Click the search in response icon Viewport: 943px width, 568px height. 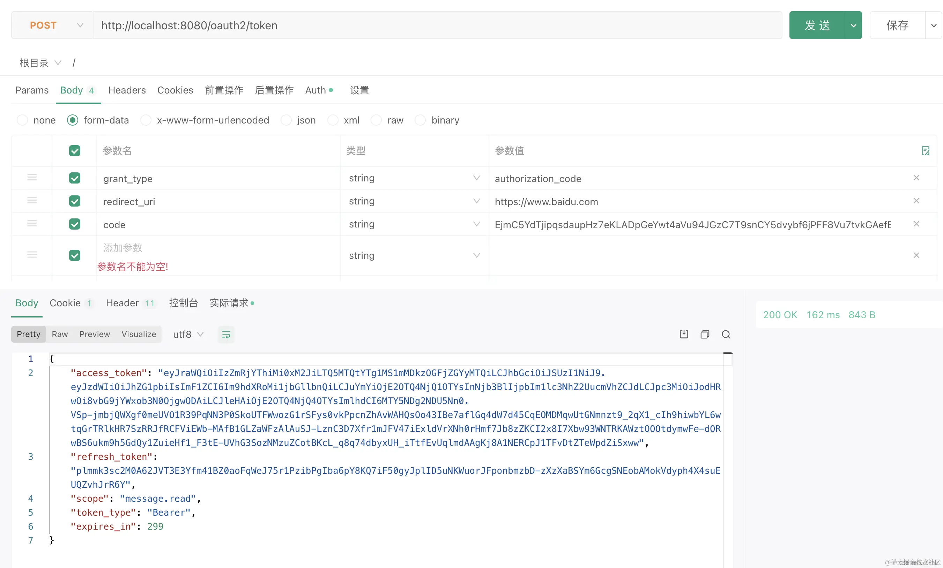[726, 334]
